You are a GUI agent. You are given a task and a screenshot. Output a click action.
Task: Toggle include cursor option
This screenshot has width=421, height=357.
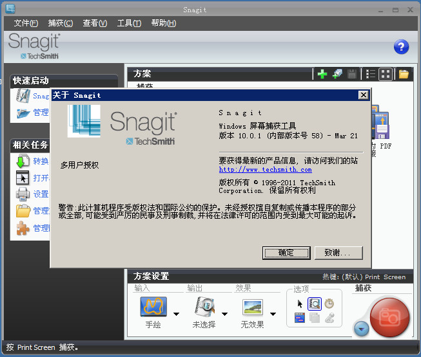click(x=300, y=304)
